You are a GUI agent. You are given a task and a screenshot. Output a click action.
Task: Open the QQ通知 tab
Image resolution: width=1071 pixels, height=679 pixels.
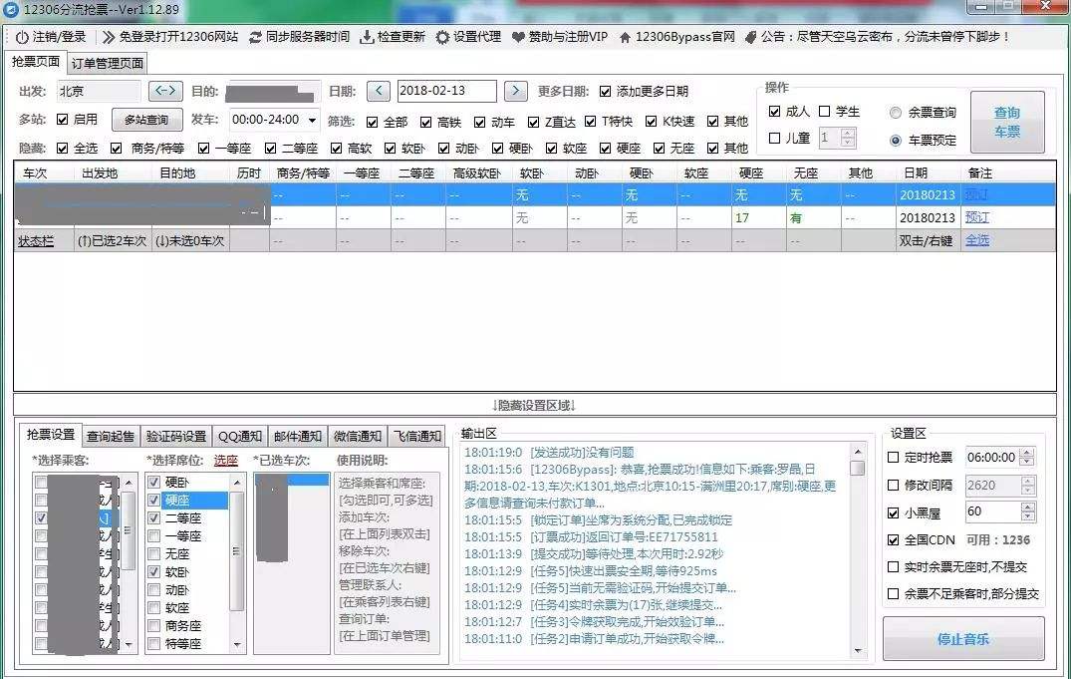240,437
